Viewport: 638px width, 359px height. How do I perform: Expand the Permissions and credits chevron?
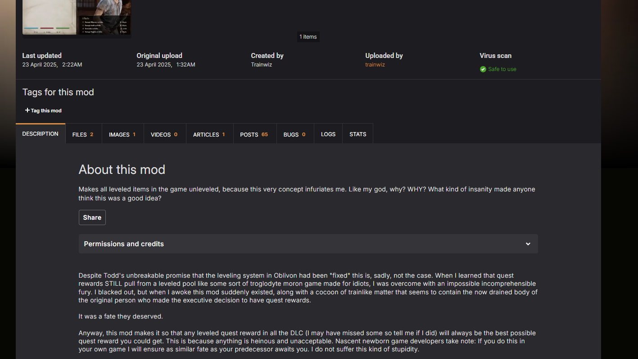click(x=528, y=244)
